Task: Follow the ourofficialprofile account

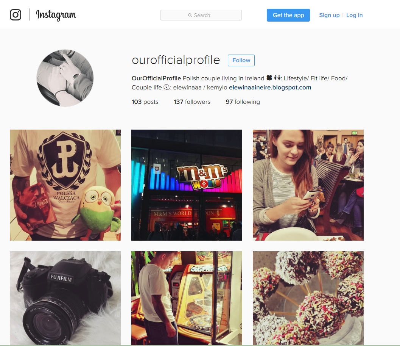Action: [x=241, y=60]
